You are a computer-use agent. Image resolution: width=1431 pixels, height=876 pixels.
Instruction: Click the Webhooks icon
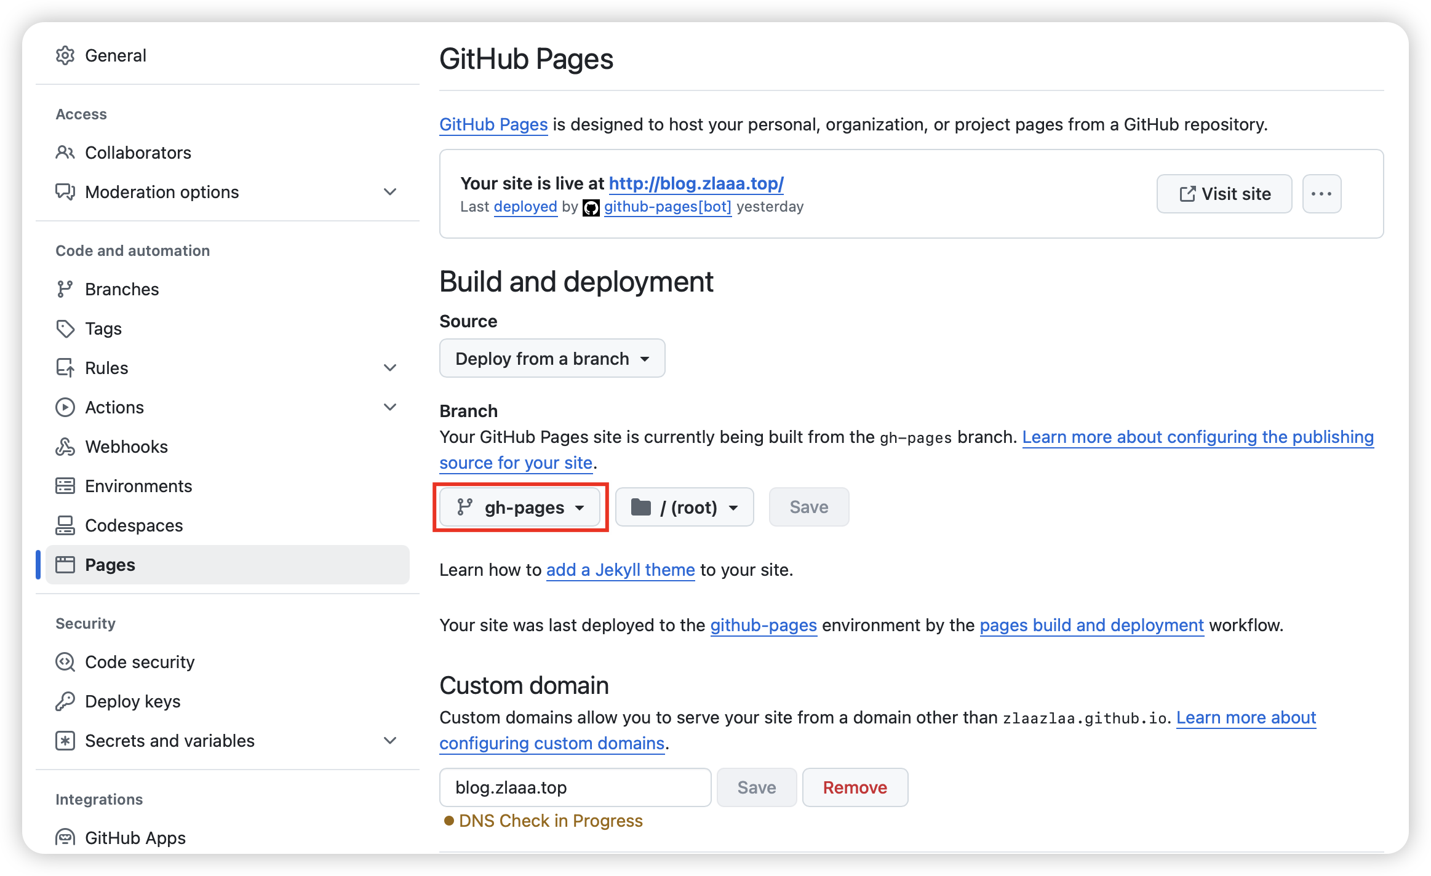click(x=65, y=447)
